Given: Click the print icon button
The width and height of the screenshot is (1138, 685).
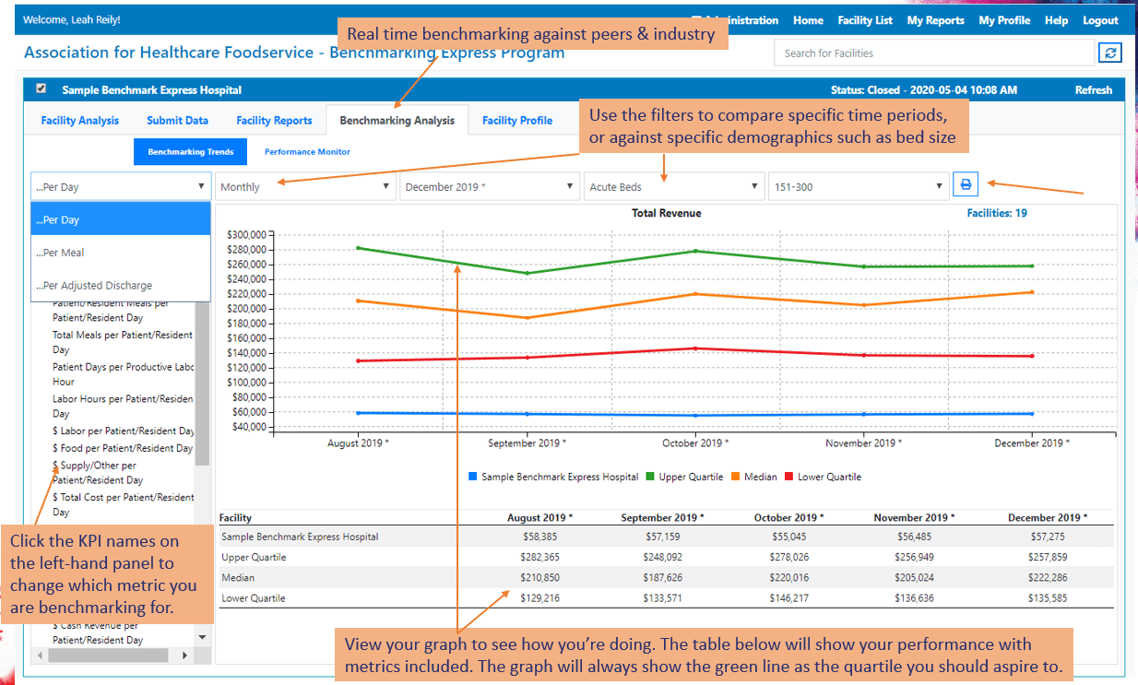Looking at the screenshot, I should pyautogui.click(x=966, y=185).
